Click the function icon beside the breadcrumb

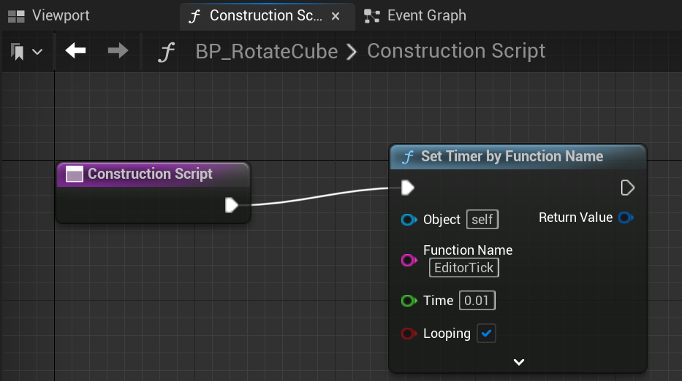167,52
